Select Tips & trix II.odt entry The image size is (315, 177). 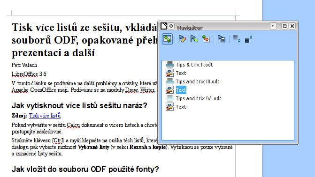tap(194, 65)
